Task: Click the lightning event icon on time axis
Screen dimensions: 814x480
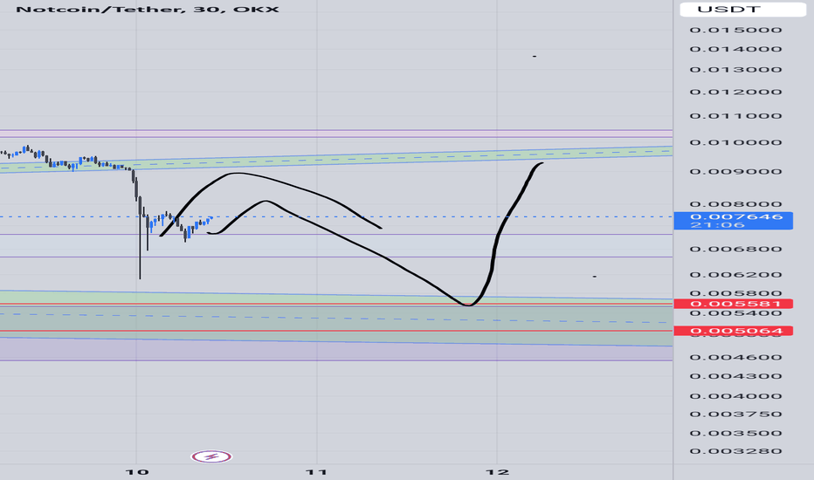Action: (x=211, y=456)
